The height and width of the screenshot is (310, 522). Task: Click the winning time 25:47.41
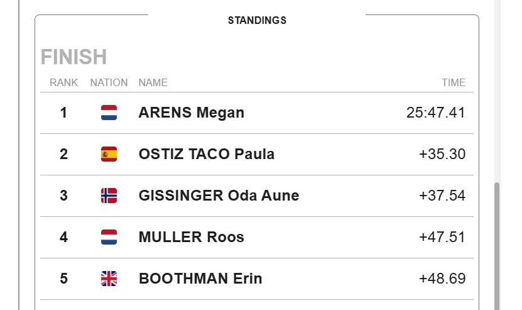[x=435, y=113]
